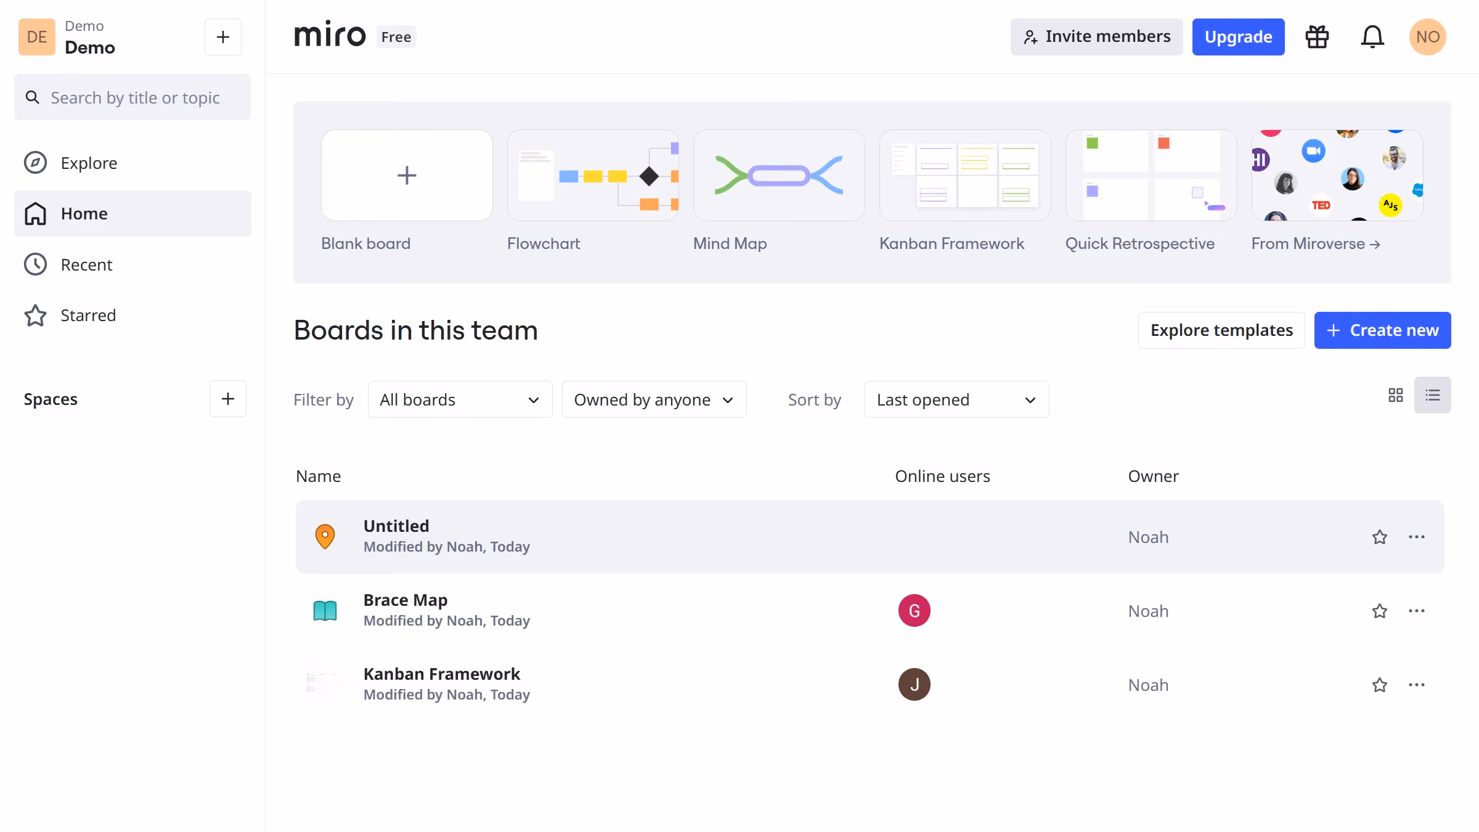
Task: Select the Mind Map template thumbnail
Action: [779, 175]
